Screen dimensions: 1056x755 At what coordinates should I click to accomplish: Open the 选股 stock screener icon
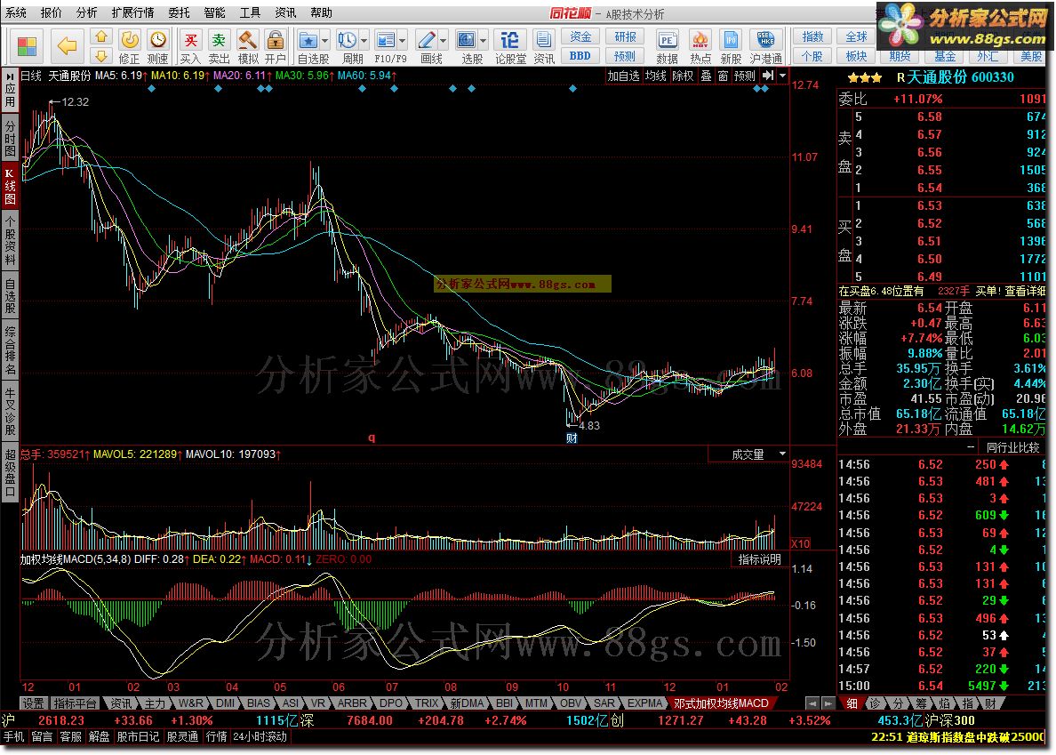(467, 40)
